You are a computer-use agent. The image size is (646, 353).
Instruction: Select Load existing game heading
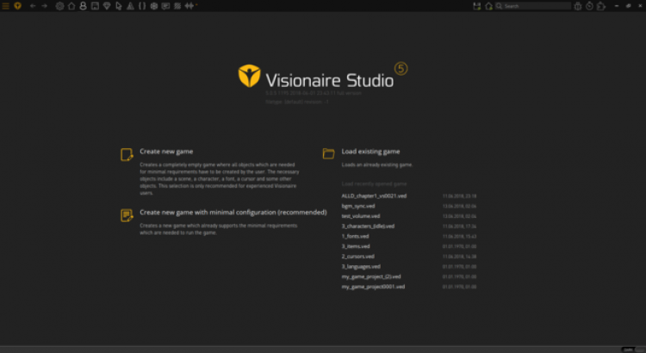coord(370,152)
